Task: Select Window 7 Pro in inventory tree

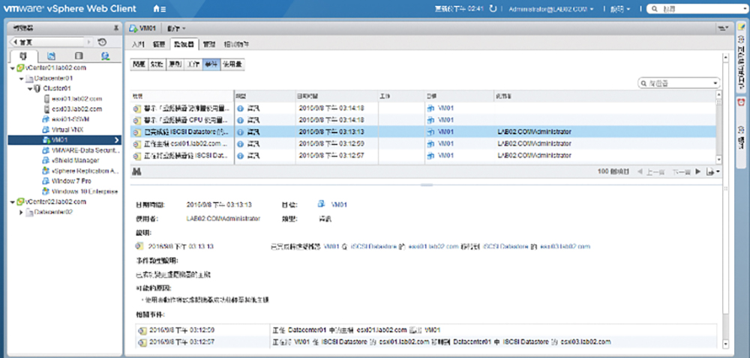Action: 70,181
